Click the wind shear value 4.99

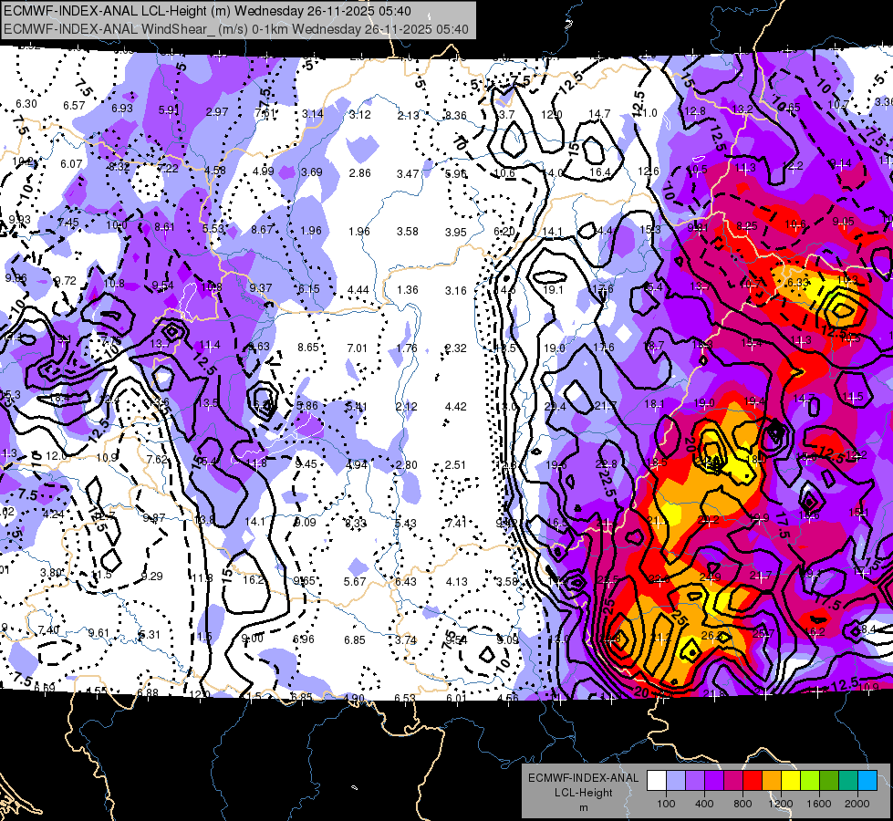263,171
